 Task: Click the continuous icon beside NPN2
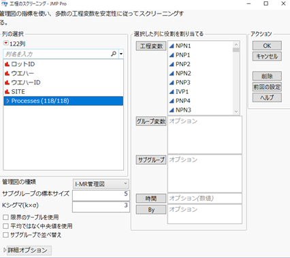coord(172,74)
